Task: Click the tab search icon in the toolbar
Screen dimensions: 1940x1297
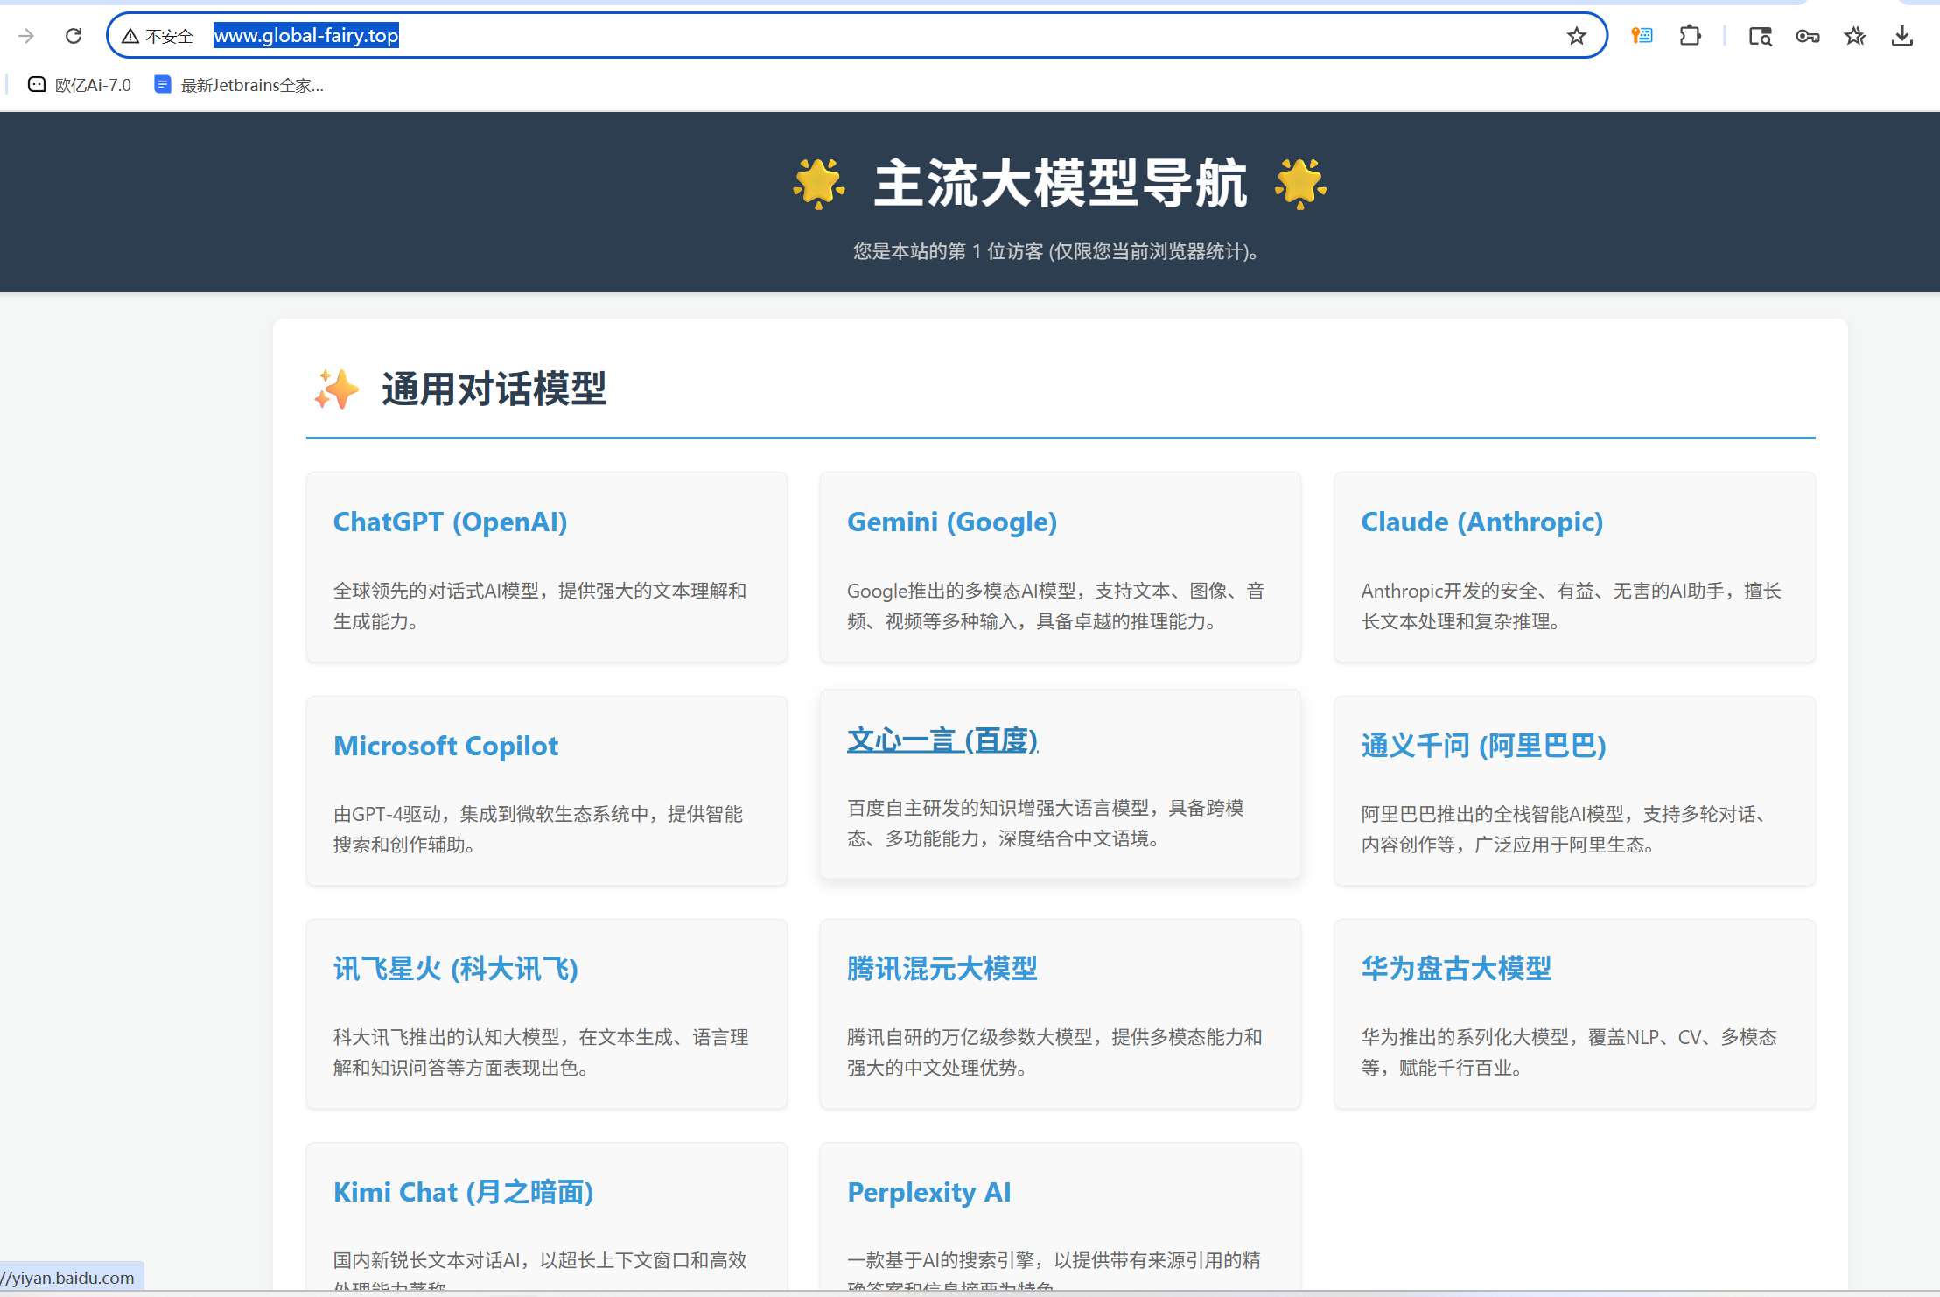Action: 1760,36
